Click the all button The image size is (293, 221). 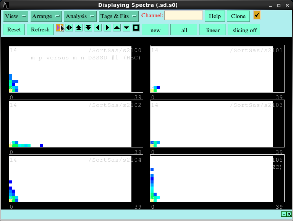click(x=184, y=29)
